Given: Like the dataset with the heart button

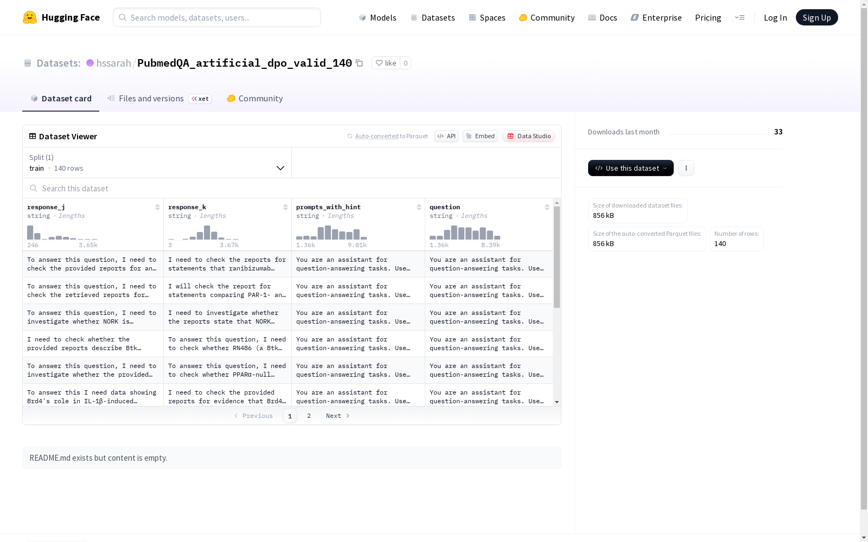Looking at the screenshot, I should coord(386,63).
